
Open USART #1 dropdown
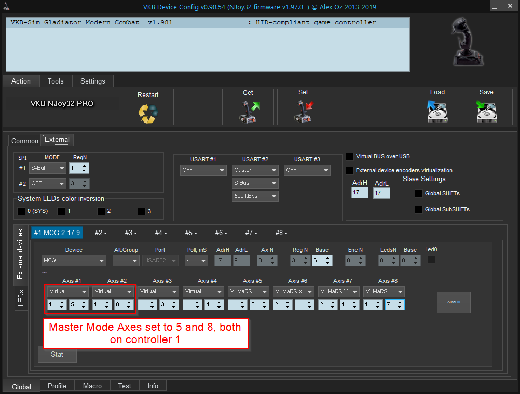203,170
